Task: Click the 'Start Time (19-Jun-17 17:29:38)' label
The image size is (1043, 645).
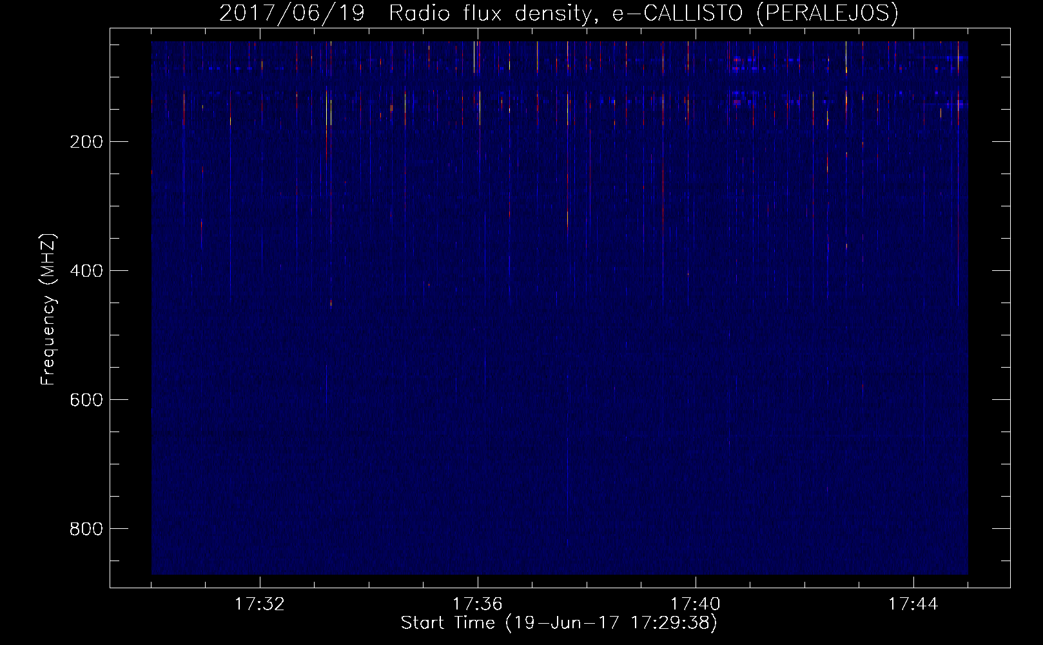Action: click(x=559, y=623)
